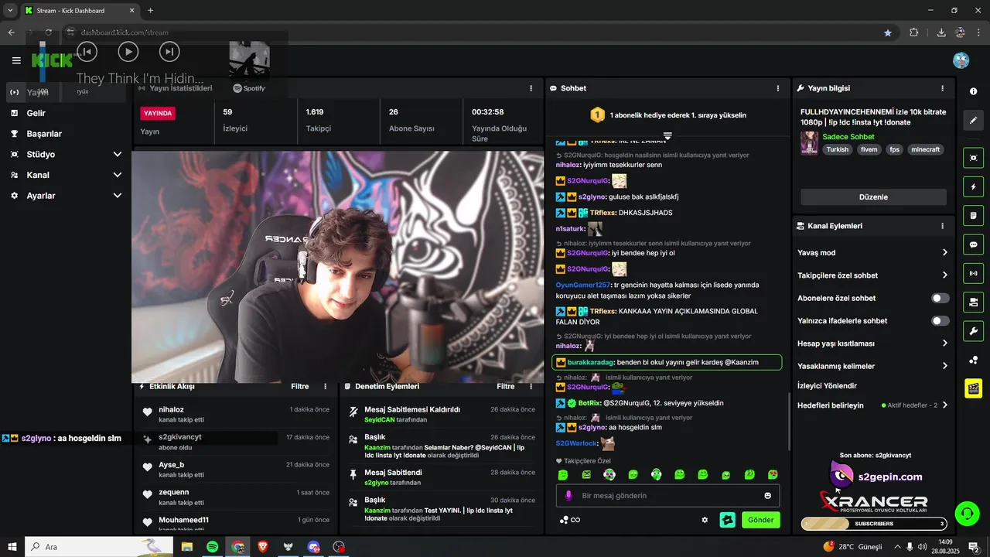990x557 pixels.
Task: Open Brave browser from the taskbar
Action: point(262,547)
